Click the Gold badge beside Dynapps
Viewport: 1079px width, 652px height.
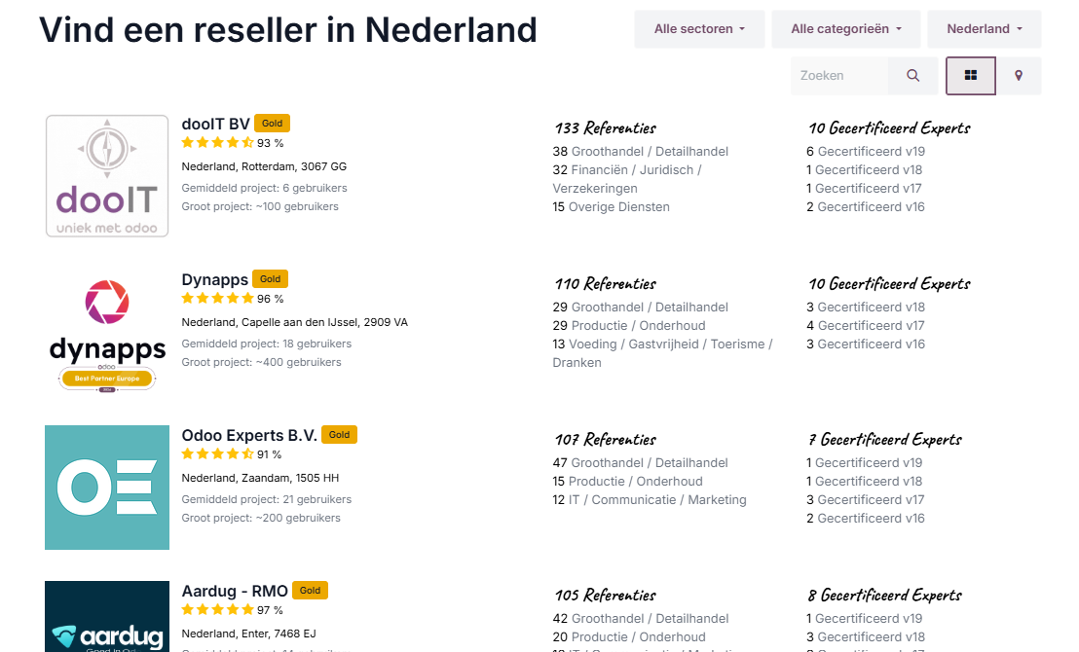270,279
